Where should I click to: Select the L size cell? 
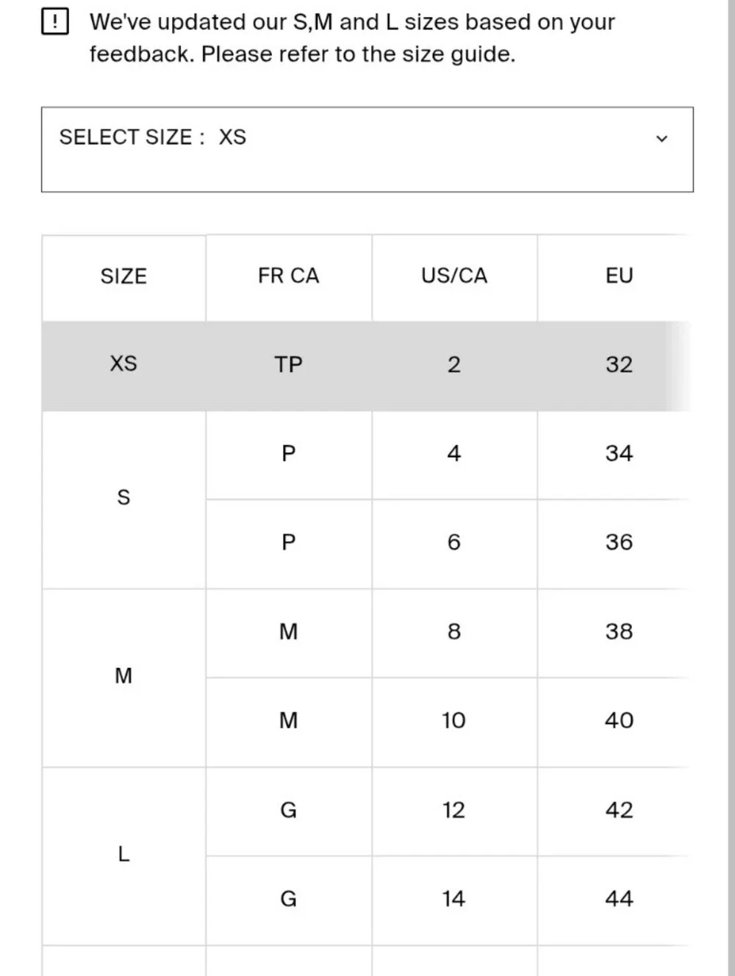point(123,856)
